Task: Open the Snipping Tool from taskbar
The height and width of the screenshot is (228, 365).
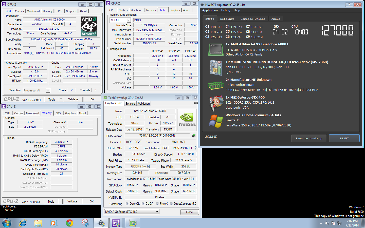Action: 85,223
